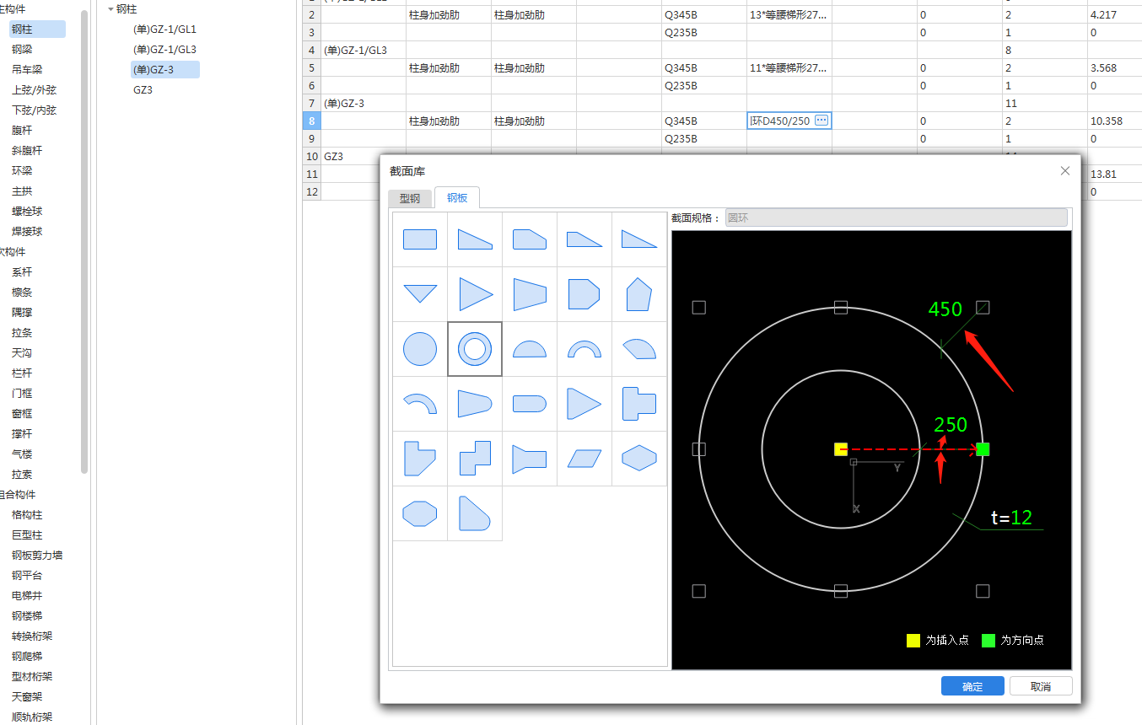Click the Q235B cell in row 9
This screenshot has height=725, width=1142.
click(x=703, y=138)
